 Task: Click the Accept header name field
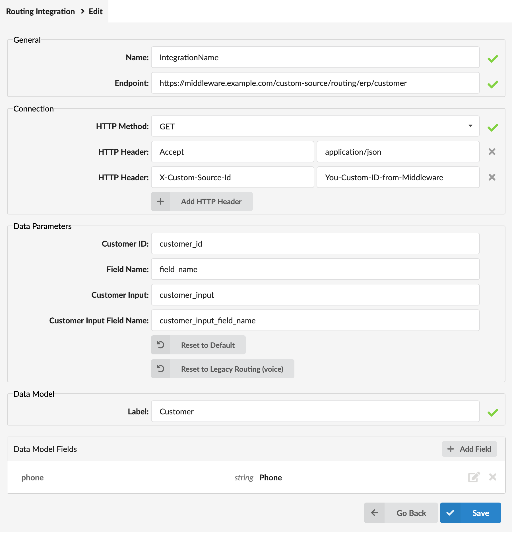click(x=233, y=152)
